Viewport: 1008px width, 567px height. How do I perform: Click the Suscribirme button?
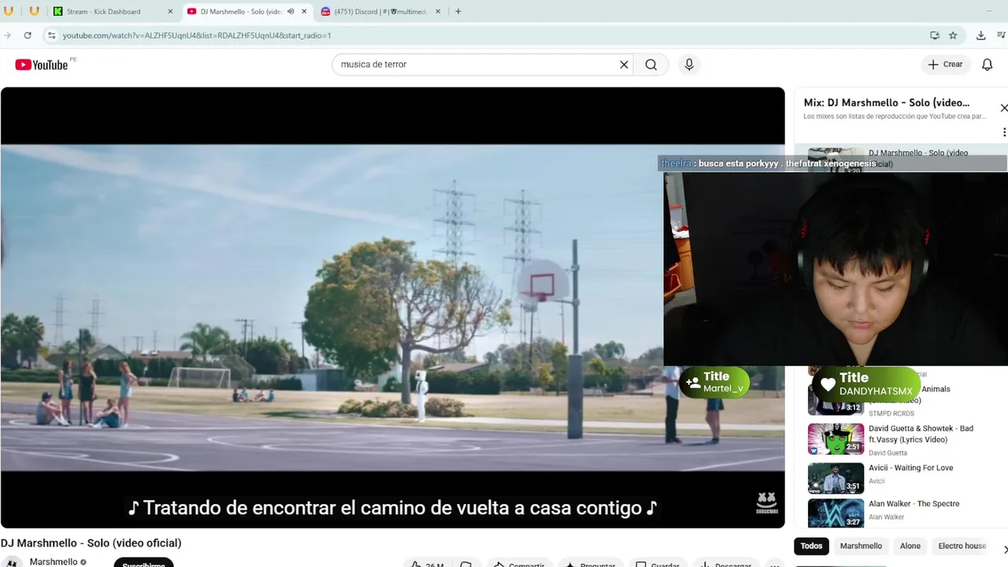143,563
